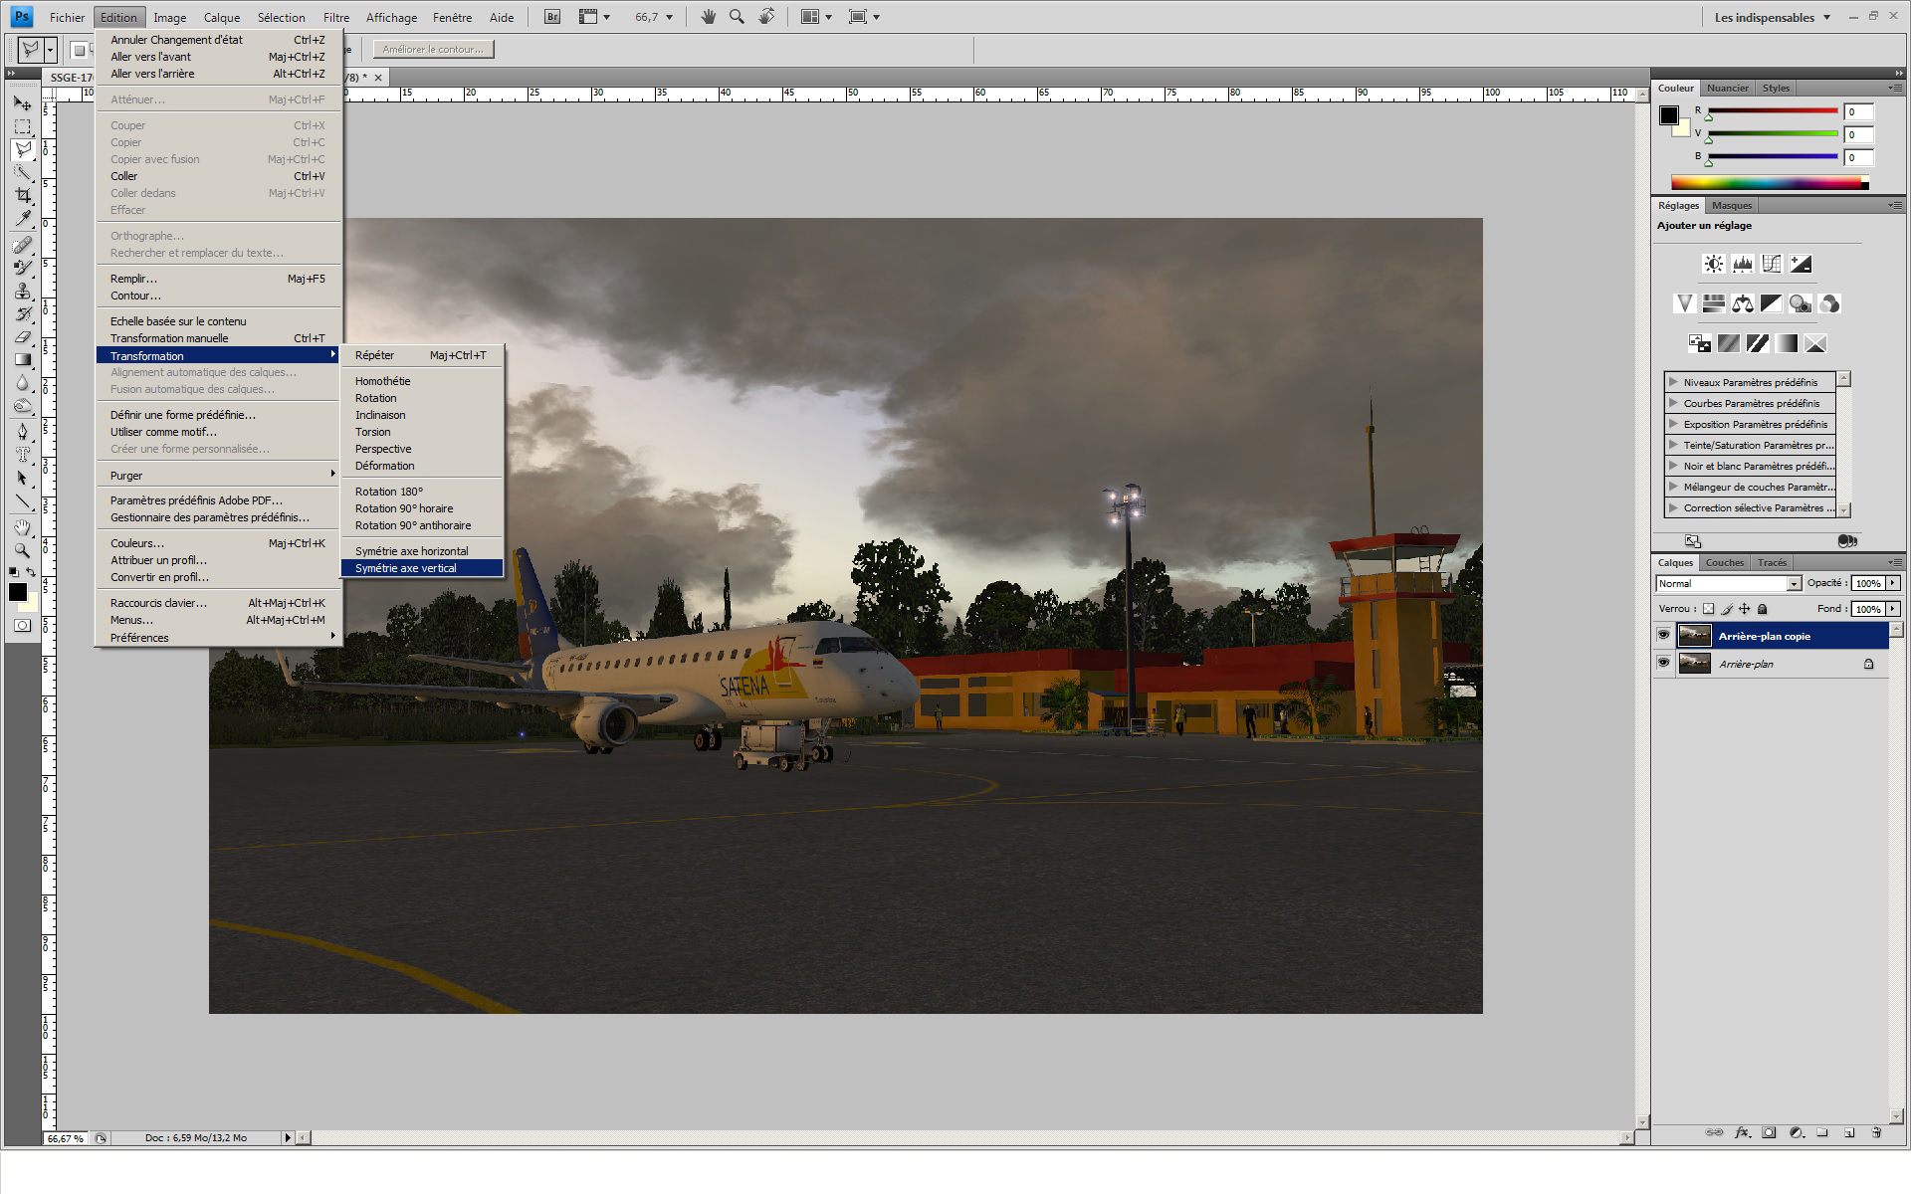Click Symétrie axe vertical in menu
This screenshot has height=1194, width=1911.
(x=404, y=567)
